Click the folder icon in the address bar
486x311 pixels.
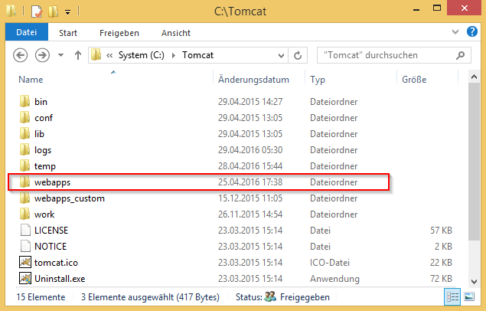(x=96, y=55)
